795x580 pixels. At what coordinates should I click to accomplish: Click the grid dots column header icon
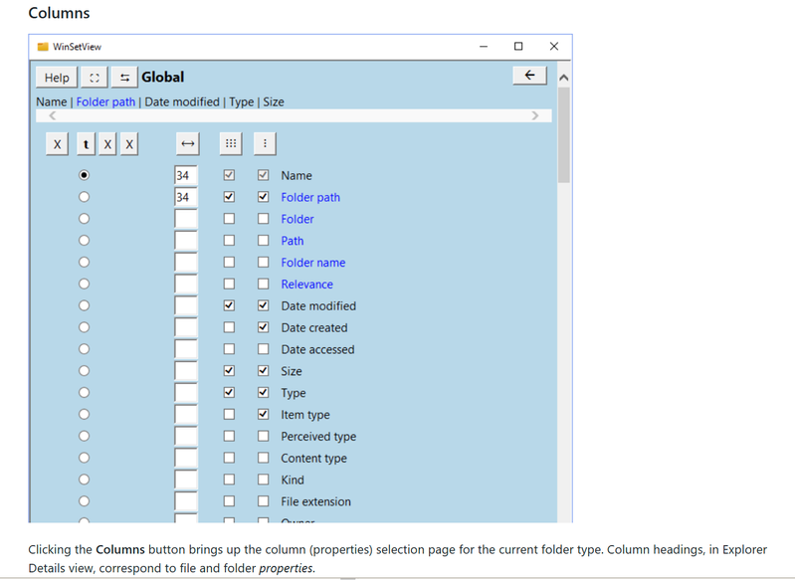point(230,144)
